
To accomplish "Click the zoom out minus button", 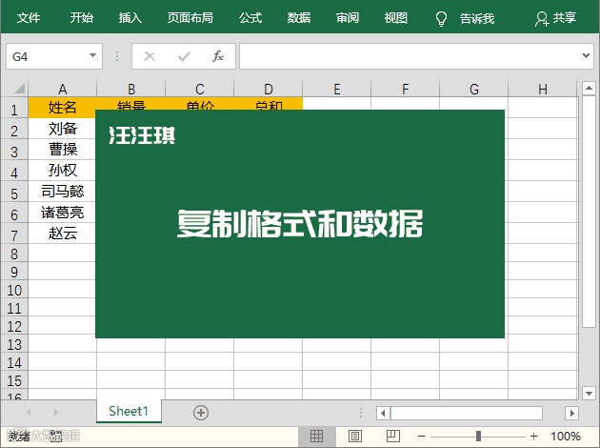I will tap(422, 437).
